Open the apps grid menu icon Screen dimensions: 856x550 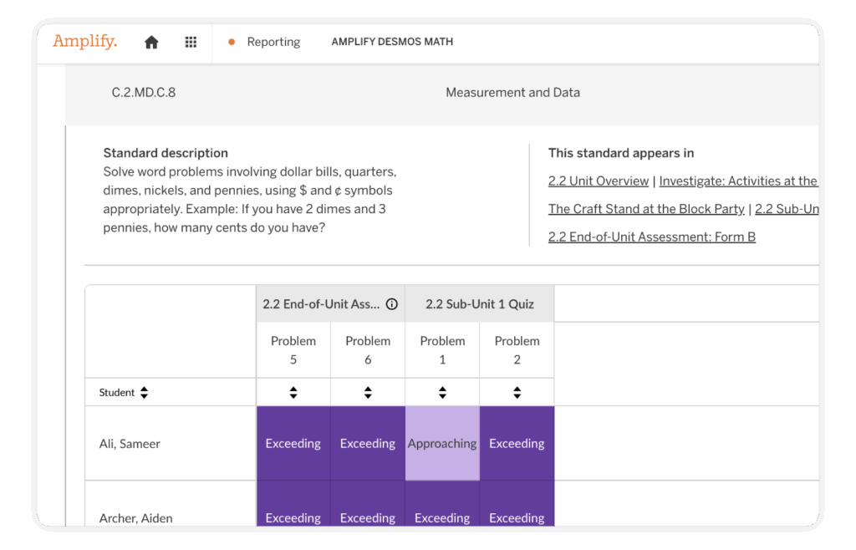191,43
